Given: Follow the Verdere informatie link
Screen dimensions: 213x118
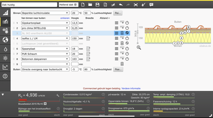Looking at the screenshot, I should (x=131, y=88).
